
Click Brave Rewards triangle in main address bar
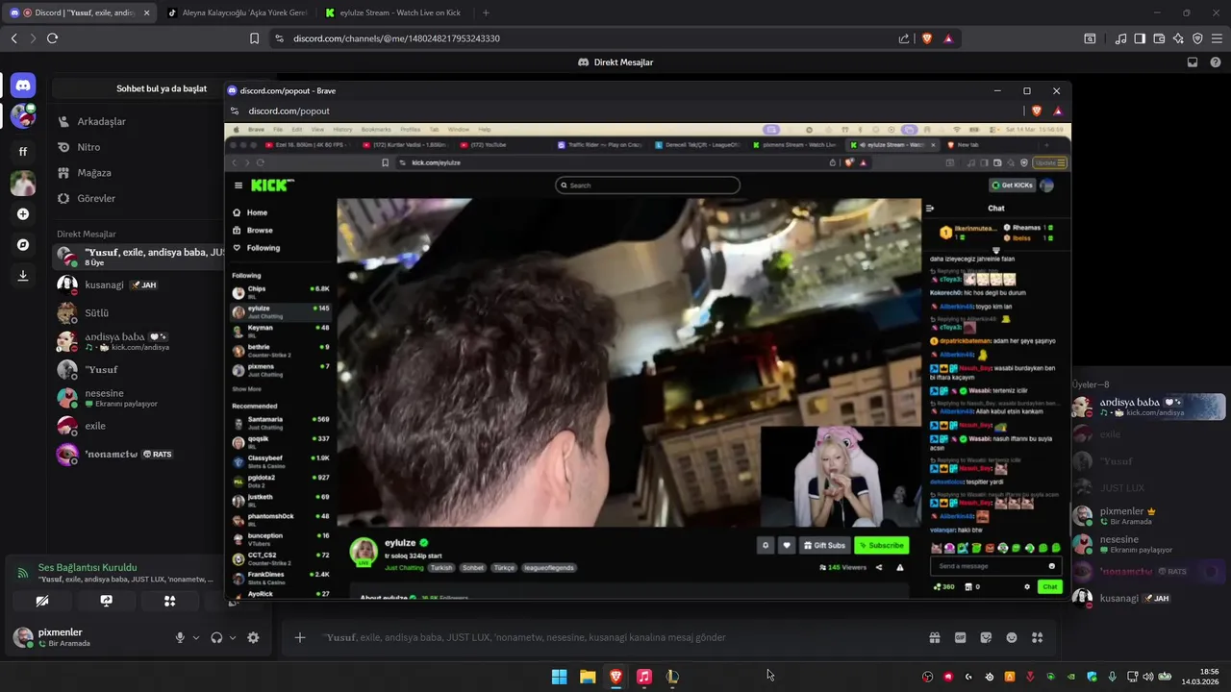tap(948, 38)
